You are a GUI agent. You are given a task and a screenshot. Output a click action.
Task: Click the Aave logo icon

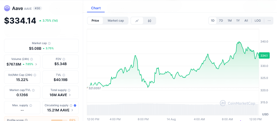[x=7, y=8]
